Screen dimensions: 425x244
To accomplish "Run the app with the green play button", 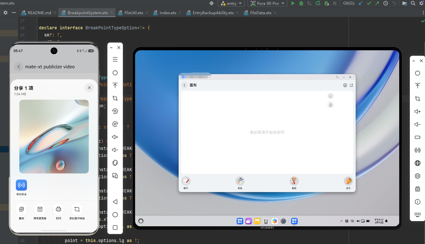I will [x=293, y=3].
